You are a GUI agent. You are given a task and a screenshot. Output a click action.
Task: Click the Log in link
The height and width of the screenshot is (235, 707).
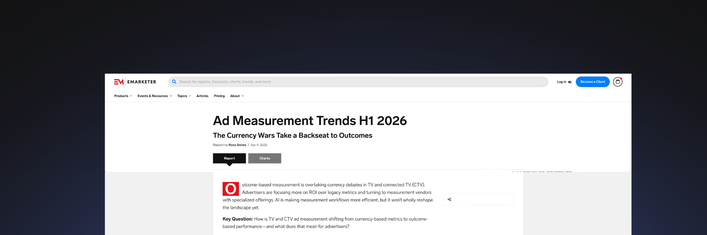[x=561, y=82]
